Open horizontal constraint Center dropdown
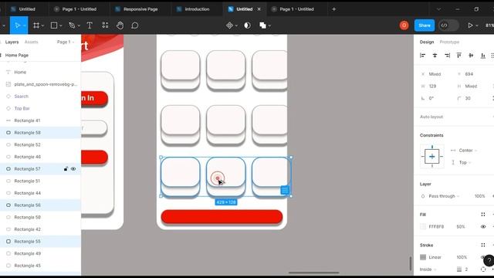Screen dimensions: 494x278 [x=468, y=151]
